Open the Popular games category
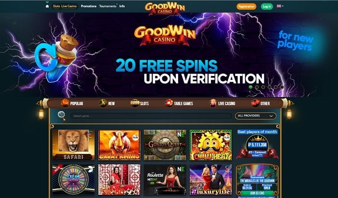This screenshot has width=338, height=198. click(x=72, y=103)
